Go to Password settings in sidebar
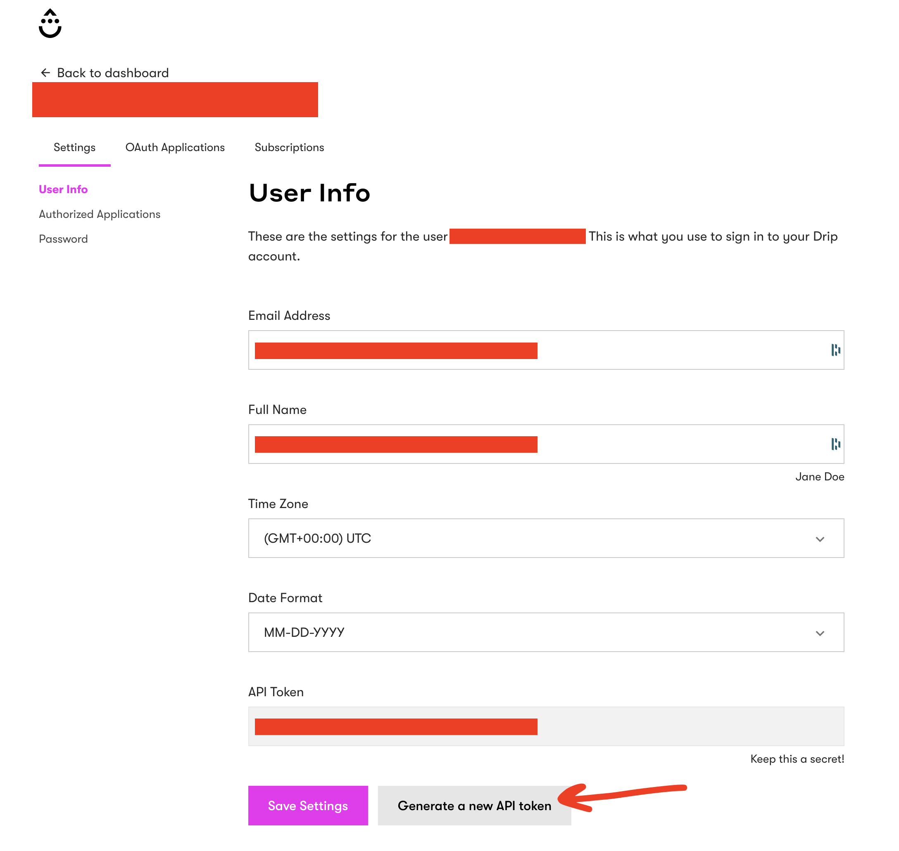899x851 pixels. click(x=63, y=239)
